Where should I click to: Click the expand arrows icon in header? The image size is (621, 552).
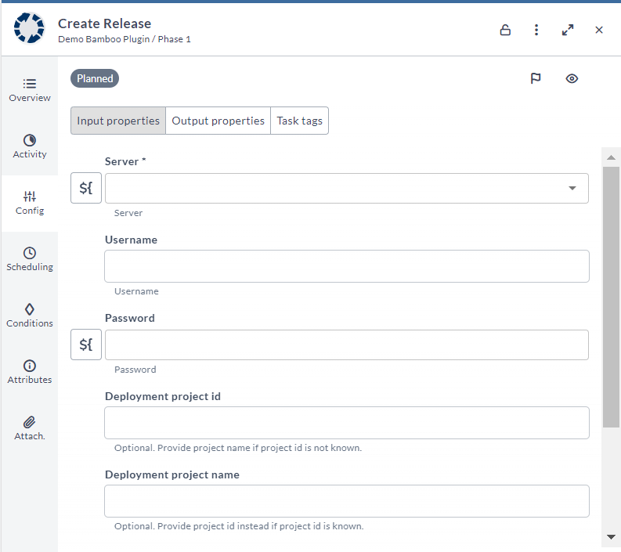[x=568, y=30]
